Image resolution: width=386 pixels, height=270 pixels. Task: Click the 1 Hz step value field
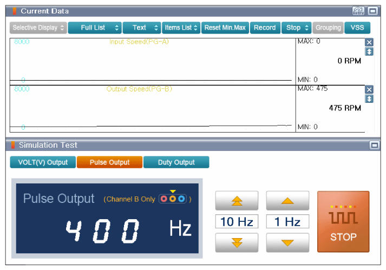coord(287,221)
